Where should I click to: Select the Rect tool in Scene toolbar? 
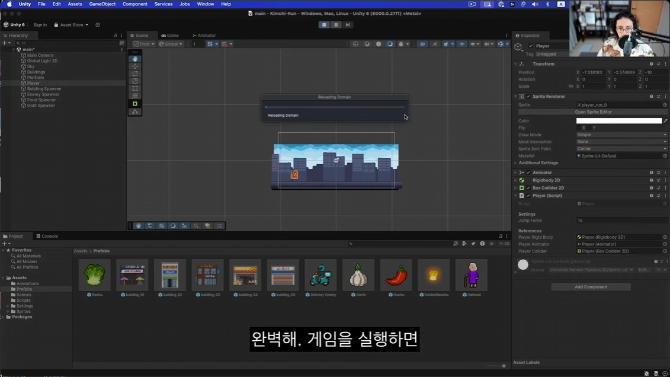pos(135,88)
